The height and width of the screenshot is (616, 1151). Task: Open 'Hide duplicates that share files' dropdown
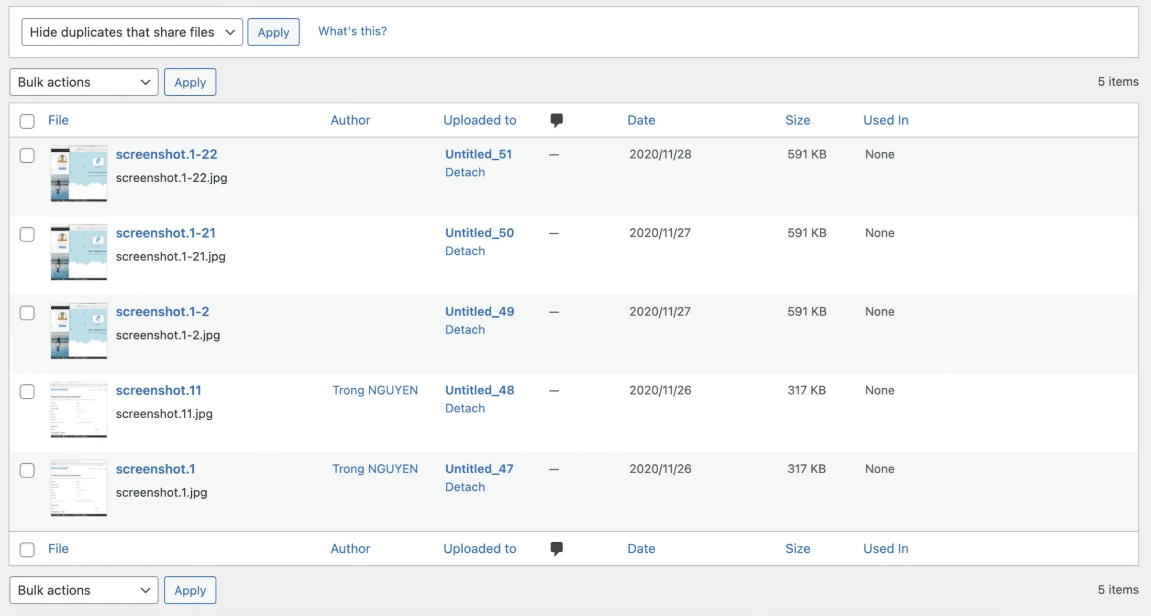132,32
